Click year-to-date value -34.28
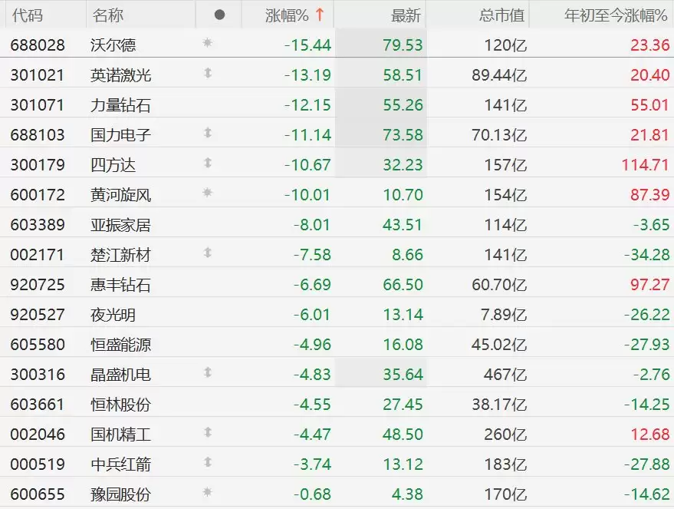The width and height of the screenshot is (674, 509). tap(647, 255)
